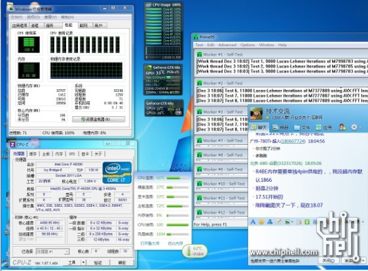This screenshot has width=368, height=271.
Task: Click send picture icon in chat toolbar
Action: [x=287, y=222]
